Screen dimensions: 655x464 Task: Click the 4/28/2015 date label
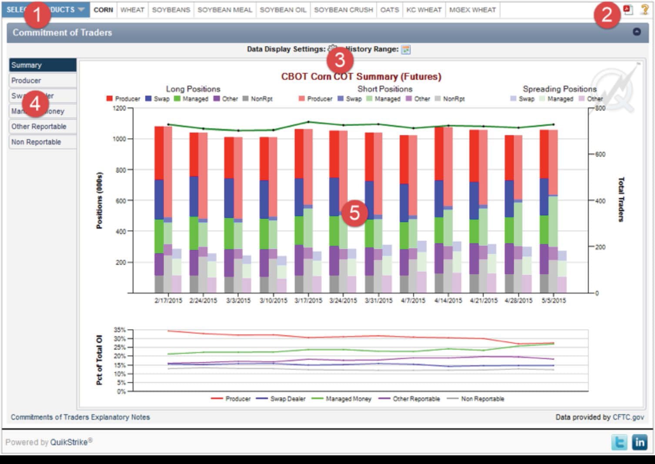(x=518, y=300)
